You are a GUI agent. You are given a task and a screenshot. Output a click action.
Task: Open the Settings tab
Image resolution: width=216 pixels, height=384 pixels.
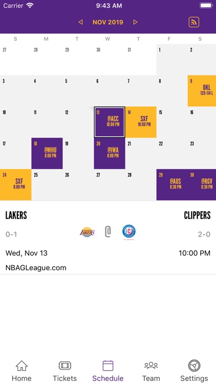[x=194, y=371]
